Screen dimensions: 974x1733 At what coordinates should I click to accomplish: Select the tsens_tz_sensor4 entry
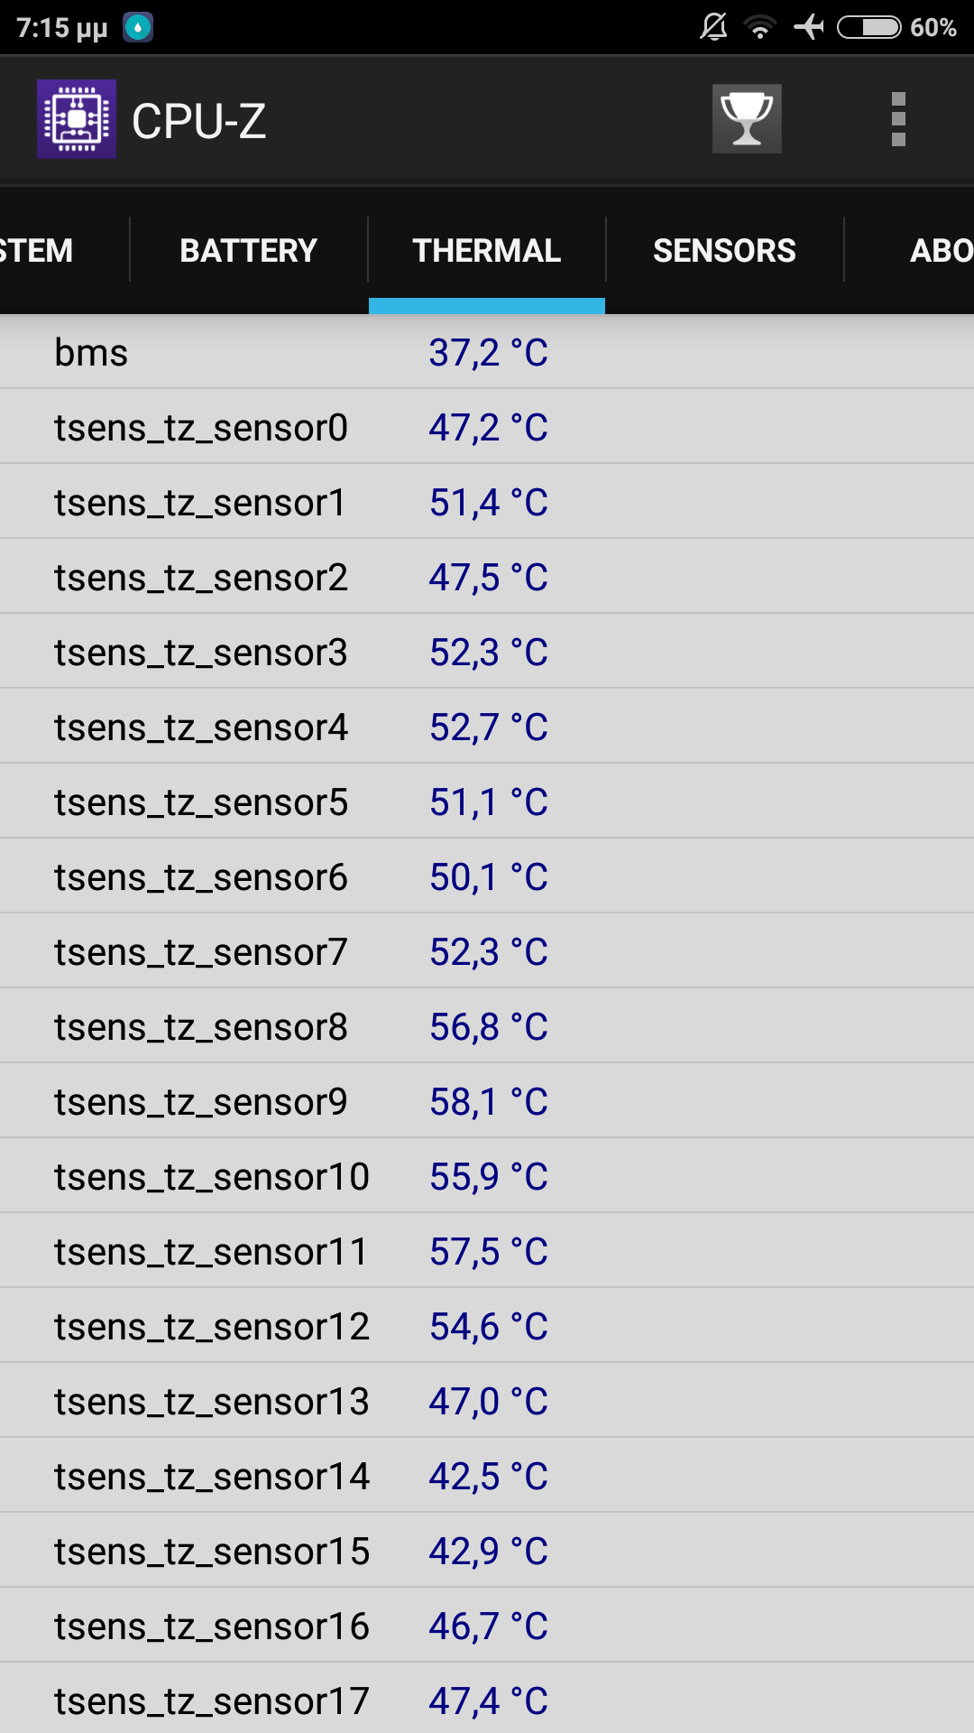(x=487, y=727)
